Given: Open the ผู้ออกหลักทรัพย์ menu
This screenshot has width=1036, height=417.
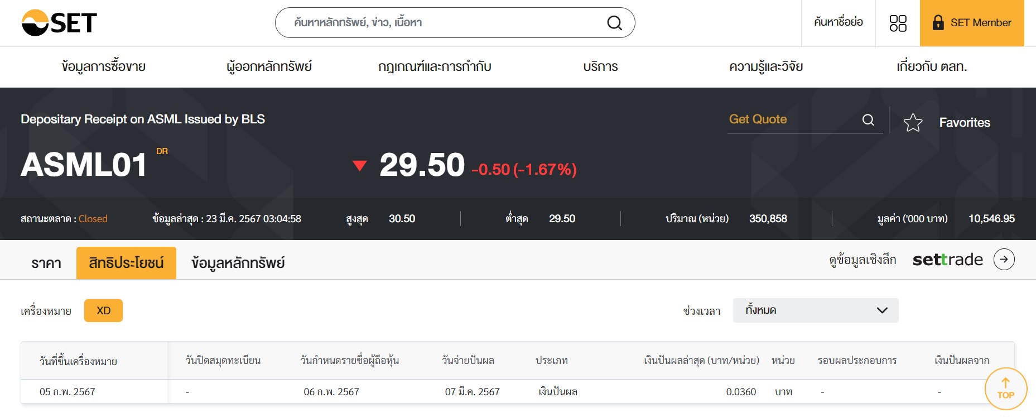Looking at the screenshot, I should tap(269, 66).
